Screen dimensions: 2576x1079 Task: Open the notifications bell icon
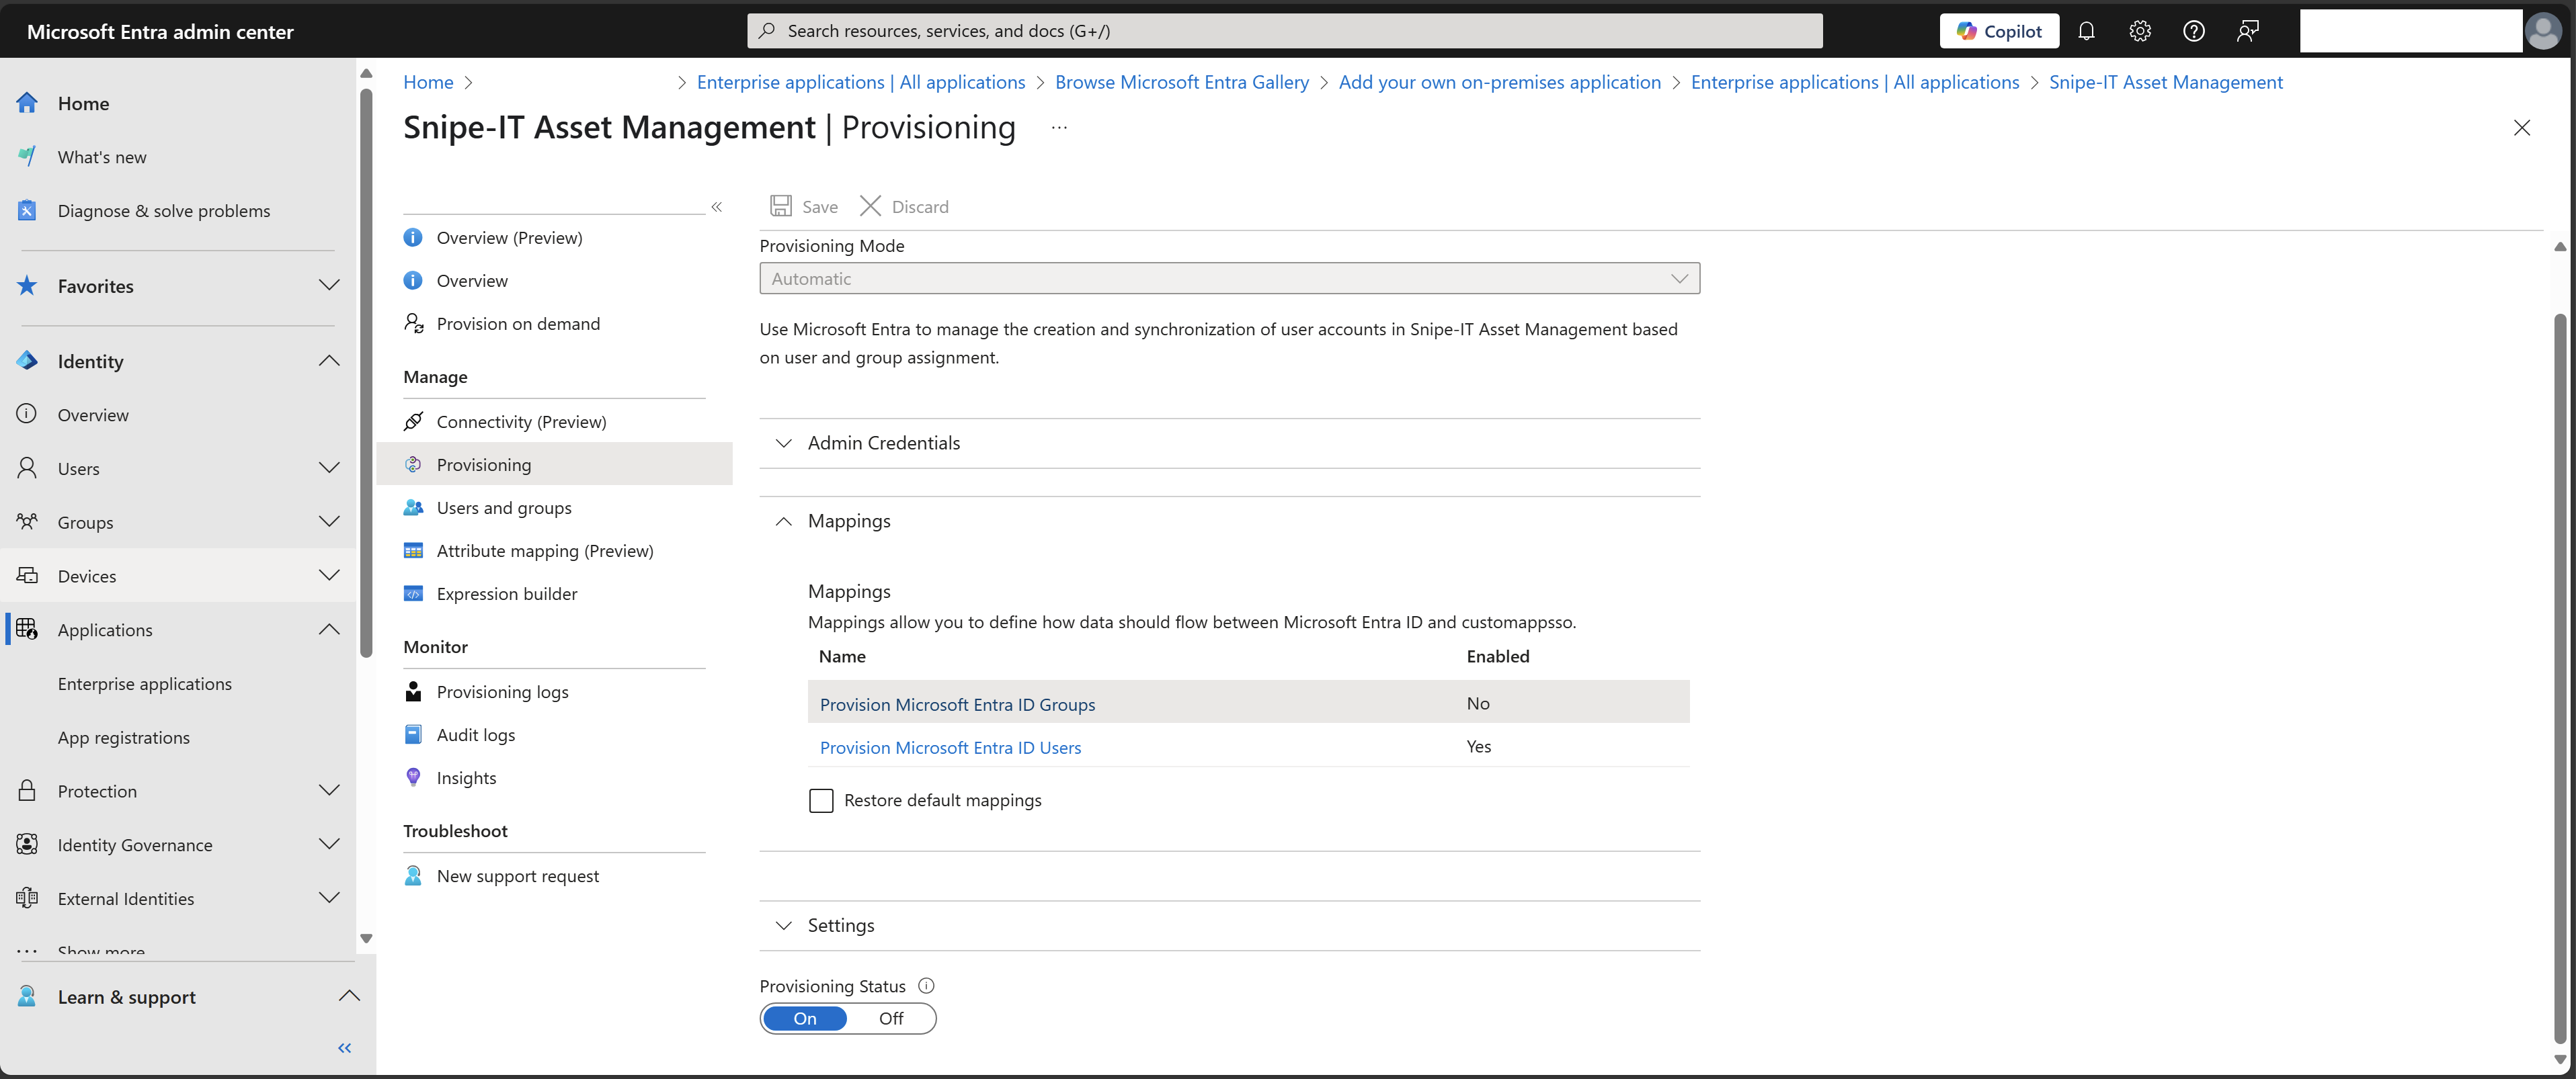[2086, 31]
